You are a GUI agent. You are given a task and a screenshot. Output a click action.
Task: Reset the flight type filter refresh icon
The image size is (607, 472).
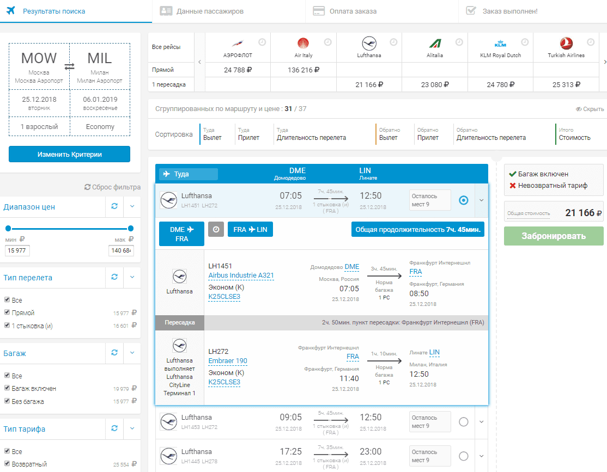(x=114, y=277)
